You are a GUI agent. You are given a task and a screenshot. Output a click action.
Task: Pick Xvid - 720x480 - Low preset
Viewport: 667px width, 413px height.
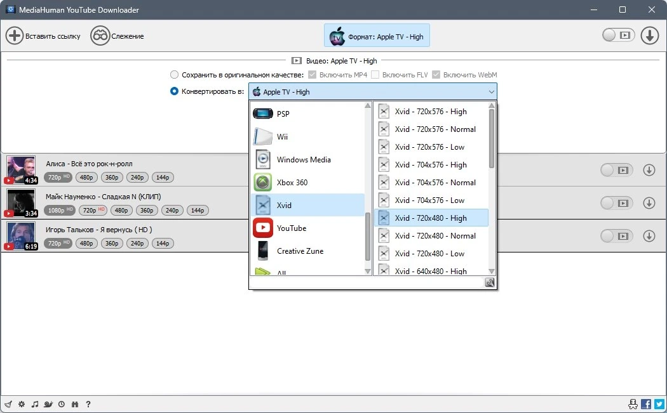pyautogui.click(x=431, y=254)
